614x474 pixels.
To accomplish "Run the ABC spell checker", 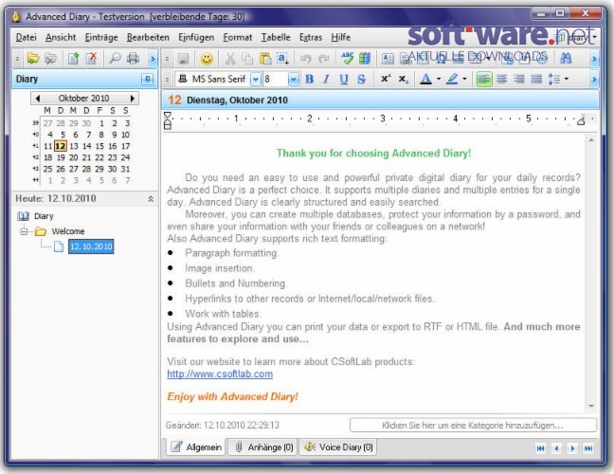I will coord(347,59).
